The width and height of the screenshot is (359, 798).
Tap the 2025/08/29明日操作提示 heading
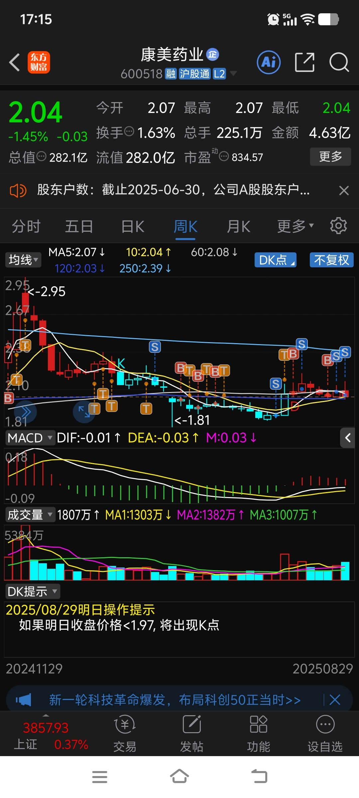(80, 610)
